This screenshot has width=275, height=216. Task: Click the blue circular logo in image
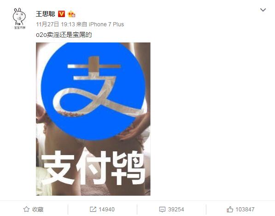94,91
